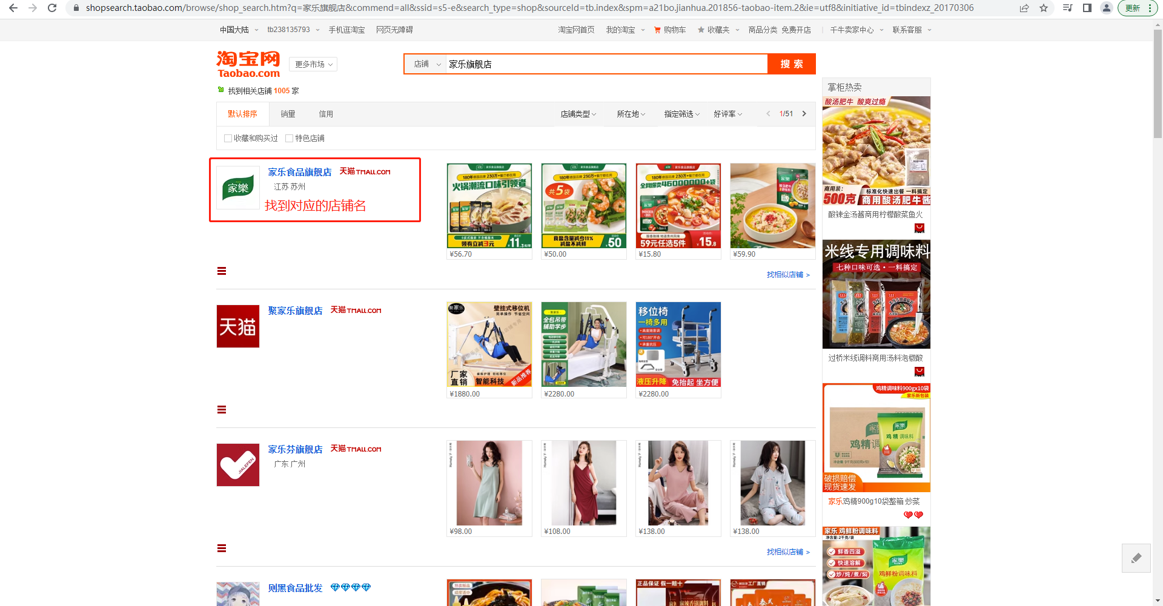This screenshot has width=1163, height=606.
Task: Open the ¥98.00 green nightdress thumbnail
Action: click(489, 483)
